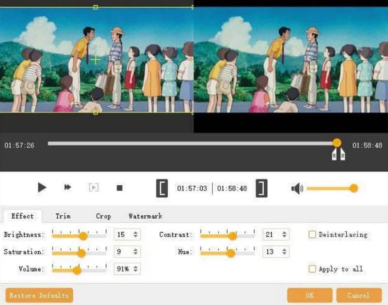This screenshot has height=305, width=388.
Task: Click the Contrast spinner arrows
Action: coord(284,234)
